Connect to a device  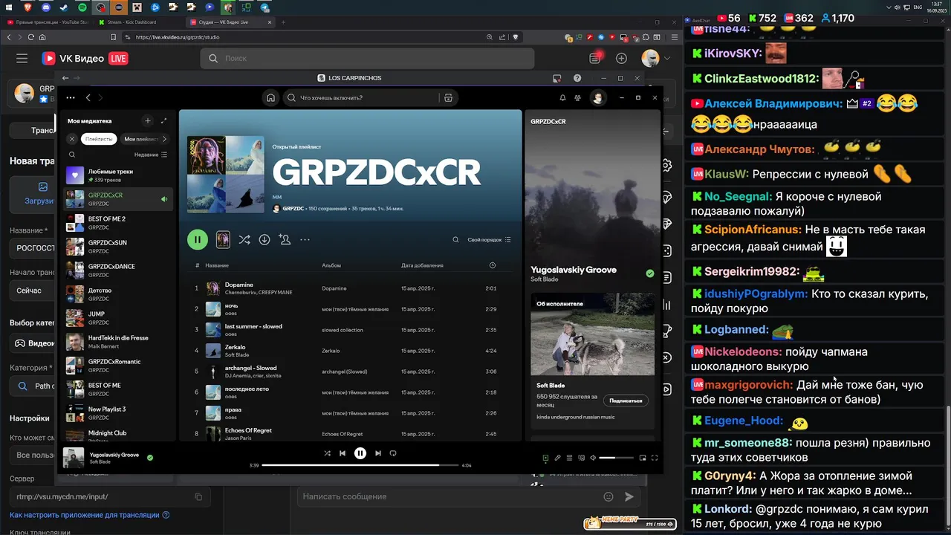tap(580, 458)
